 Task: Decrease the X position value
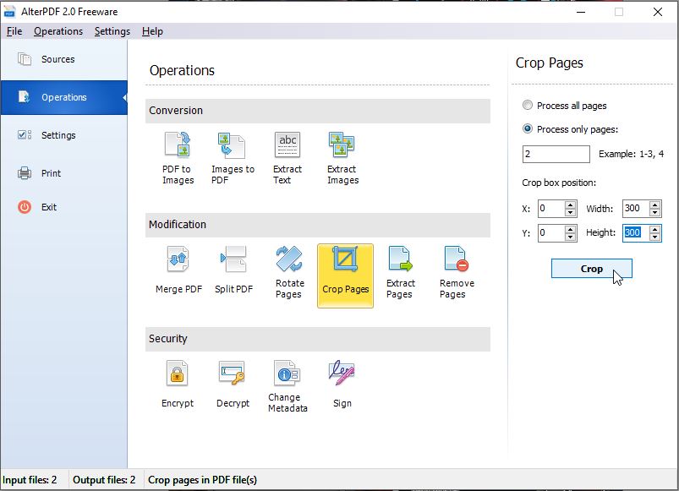pos(570,212)
